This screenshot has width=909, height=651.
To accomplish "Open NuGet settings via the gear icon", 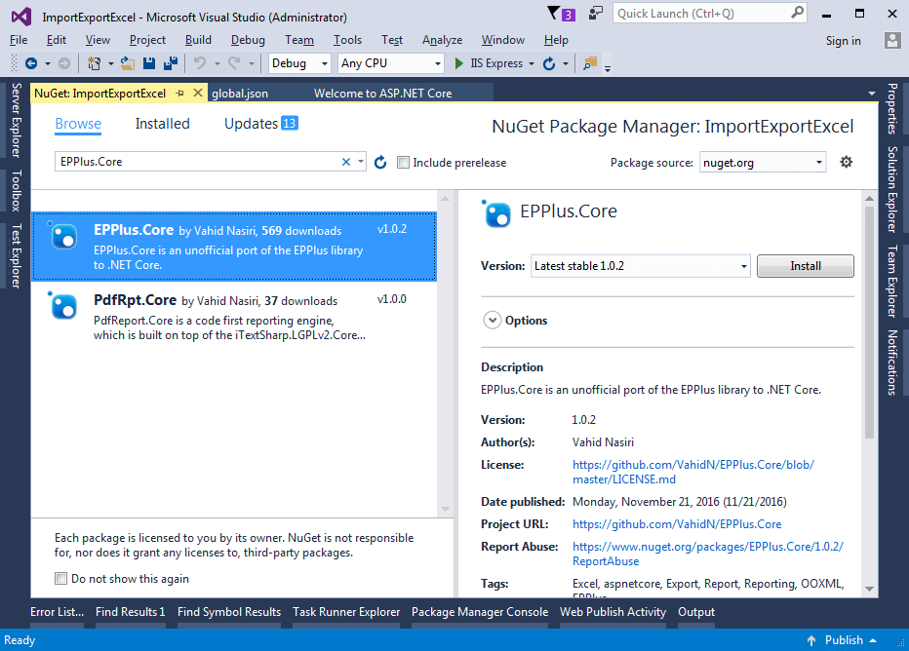I will (x=846, y=162).
